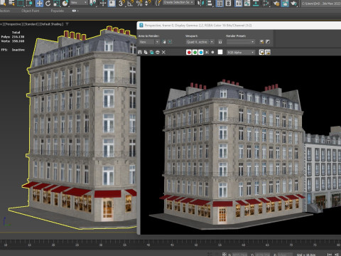Open the RGB Alpha channel dropdown
Screen dimensions: 341x256
pyautogui.click(x=241, y=52)
